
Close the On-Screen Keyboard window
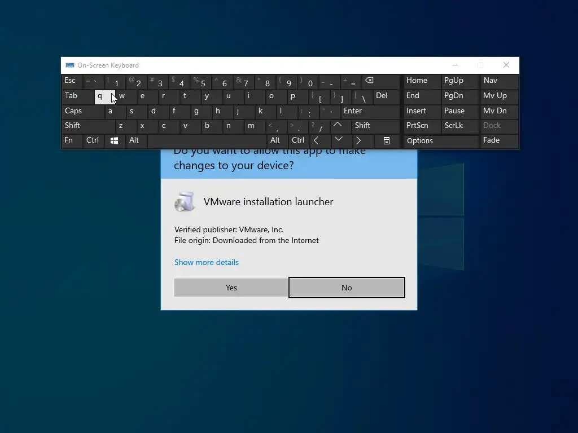pyautogui.click(x=506, y=65)
